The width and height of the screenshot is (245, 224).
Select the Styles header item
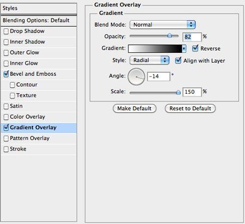click(x=39, y=8)
